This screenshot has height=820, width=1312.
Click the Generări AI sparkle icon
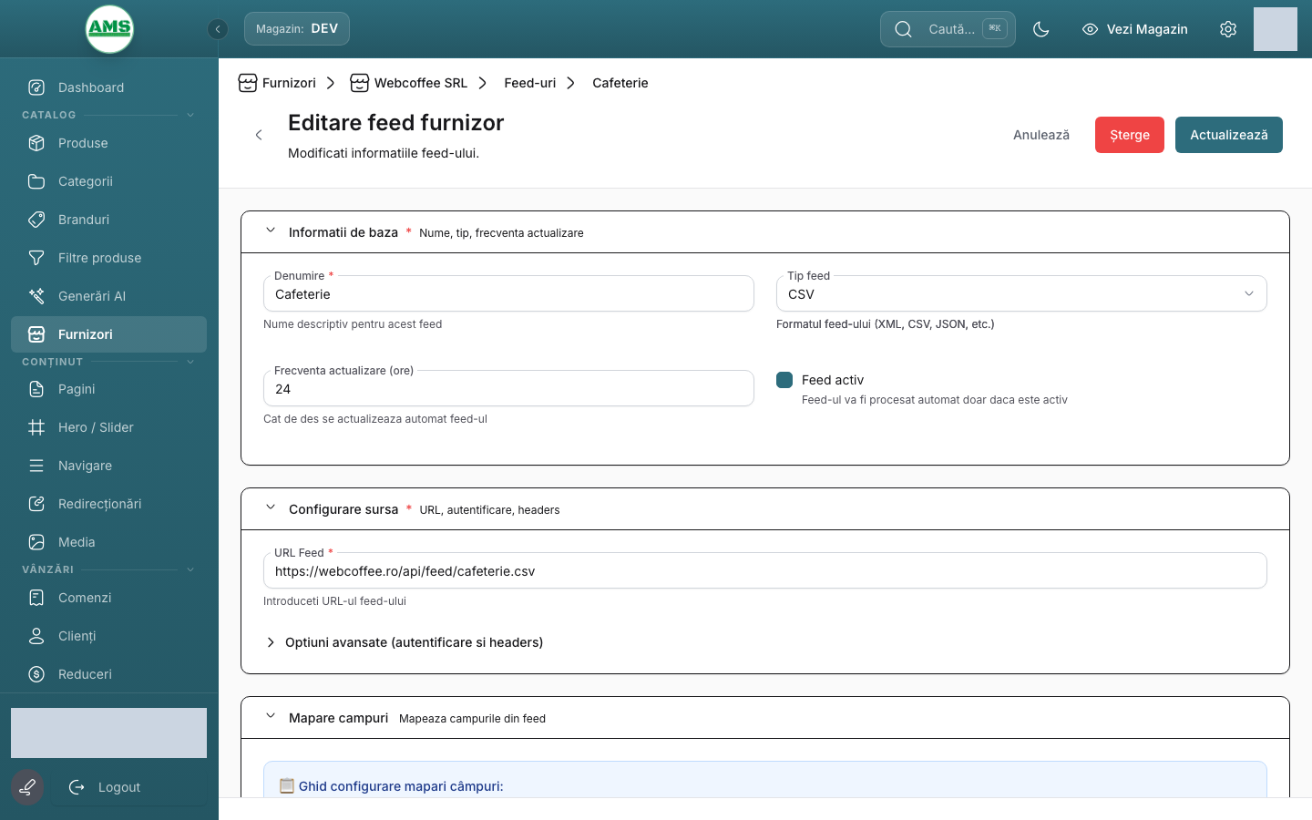(x=36, y=296)
